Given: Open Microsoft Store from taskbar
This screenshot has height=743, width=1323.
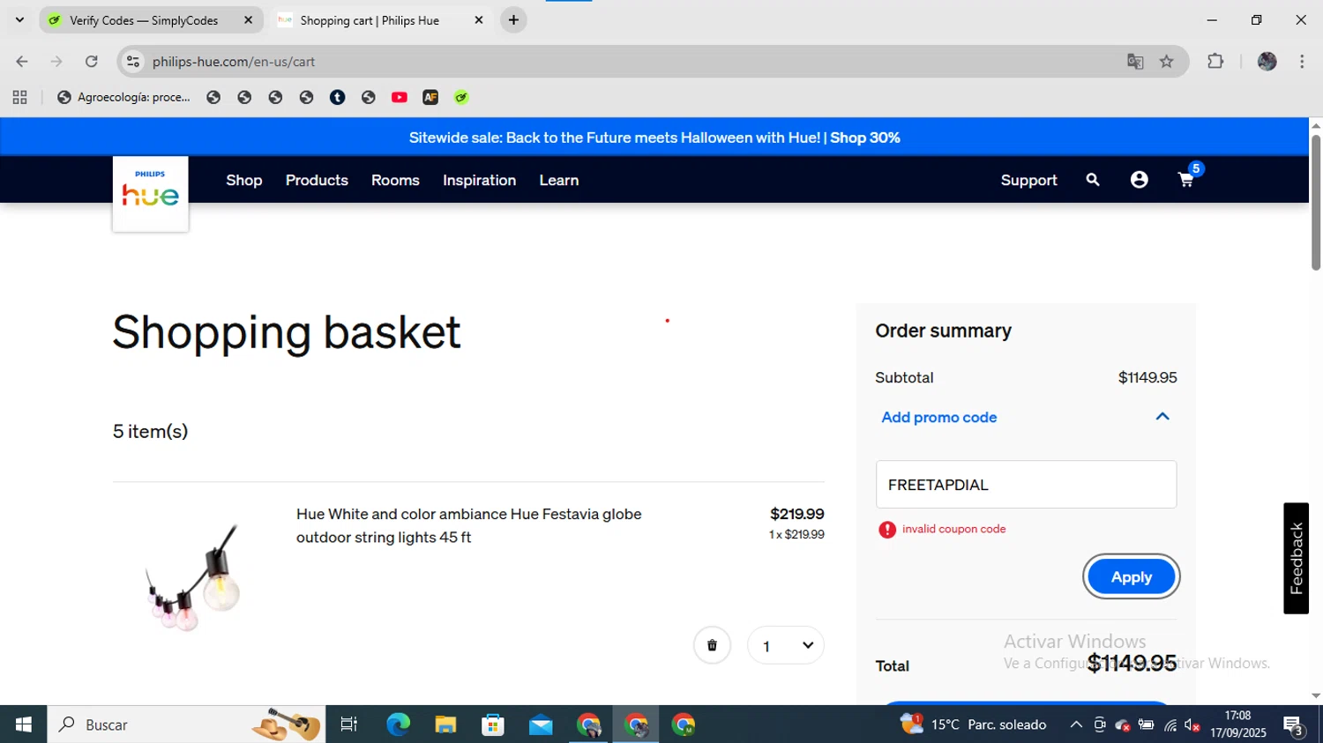Looking at the screenshot, I should coord(493,724).
